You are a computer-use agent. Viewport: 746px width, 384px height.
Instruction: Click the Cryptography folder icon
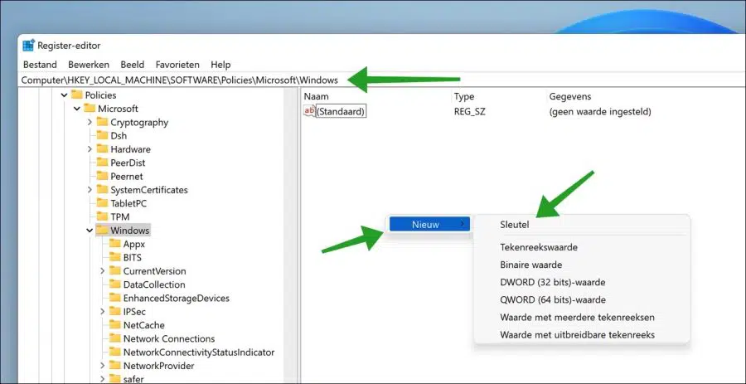(102, 122)
